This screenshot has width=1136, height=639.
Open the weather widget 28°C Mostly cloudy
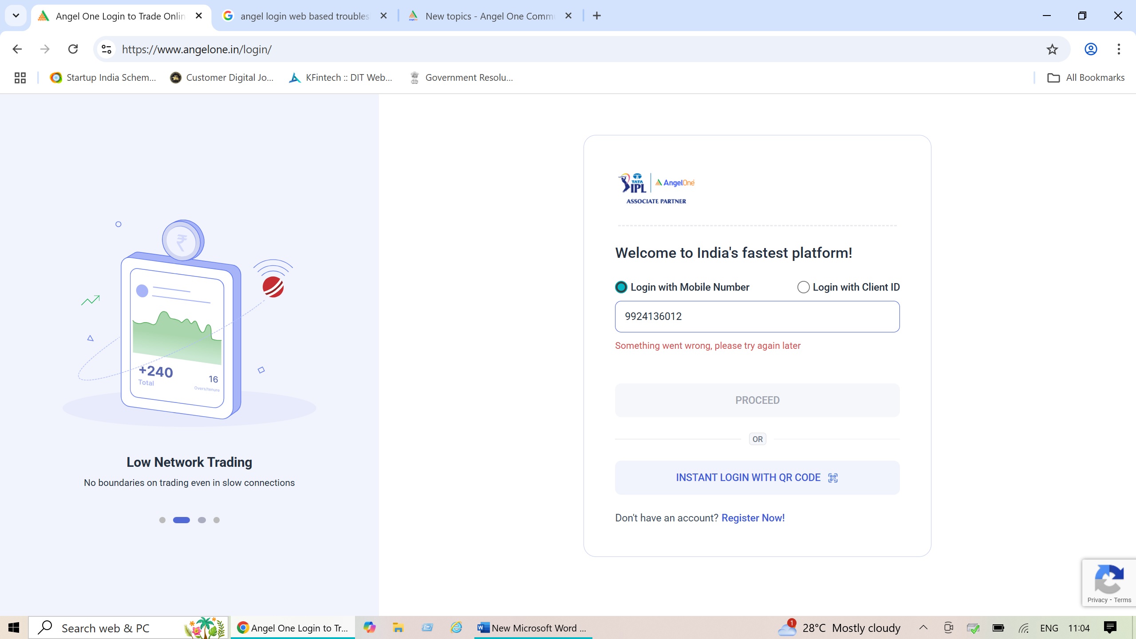coord(840,627)
